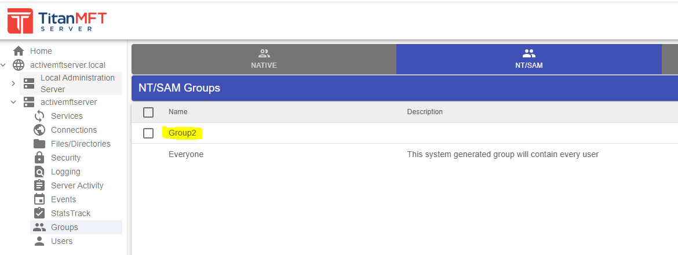
Task: Click the Logging search-document icon
Action: (x=39, y=172)
